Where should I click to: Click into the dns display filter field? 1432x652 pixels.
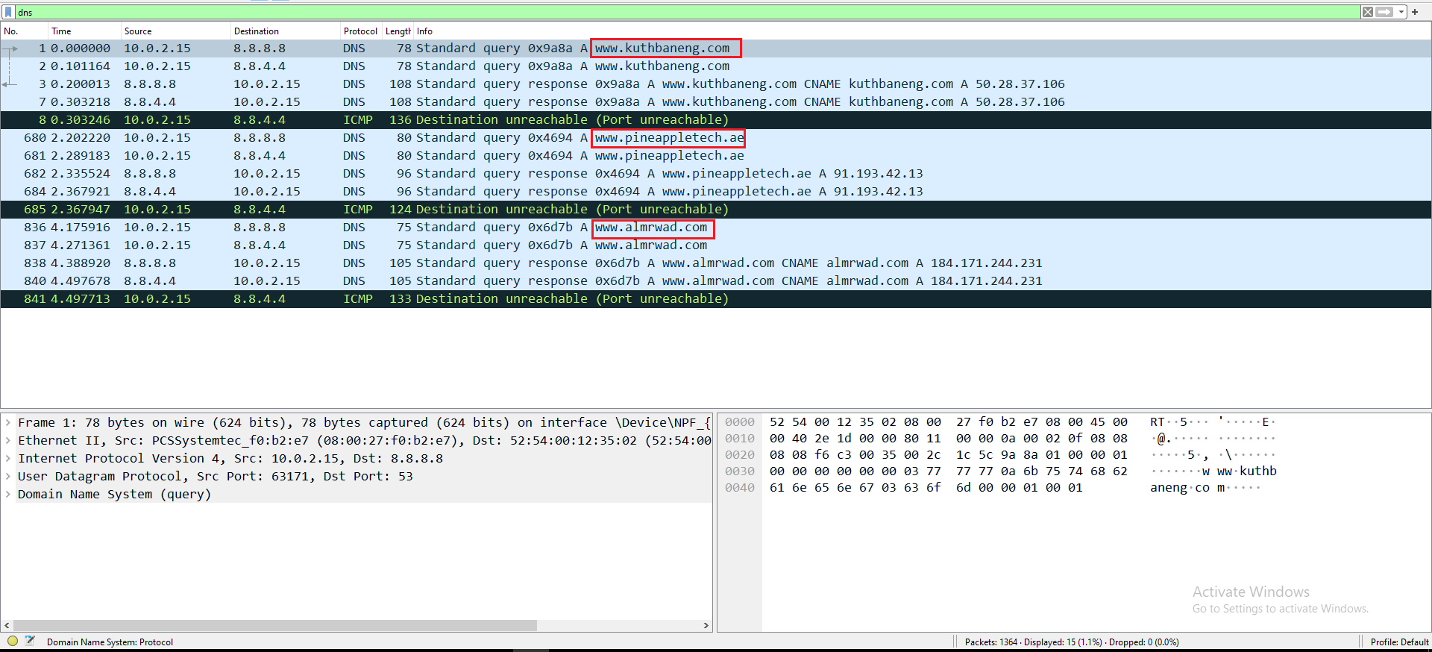coord(686,12)
